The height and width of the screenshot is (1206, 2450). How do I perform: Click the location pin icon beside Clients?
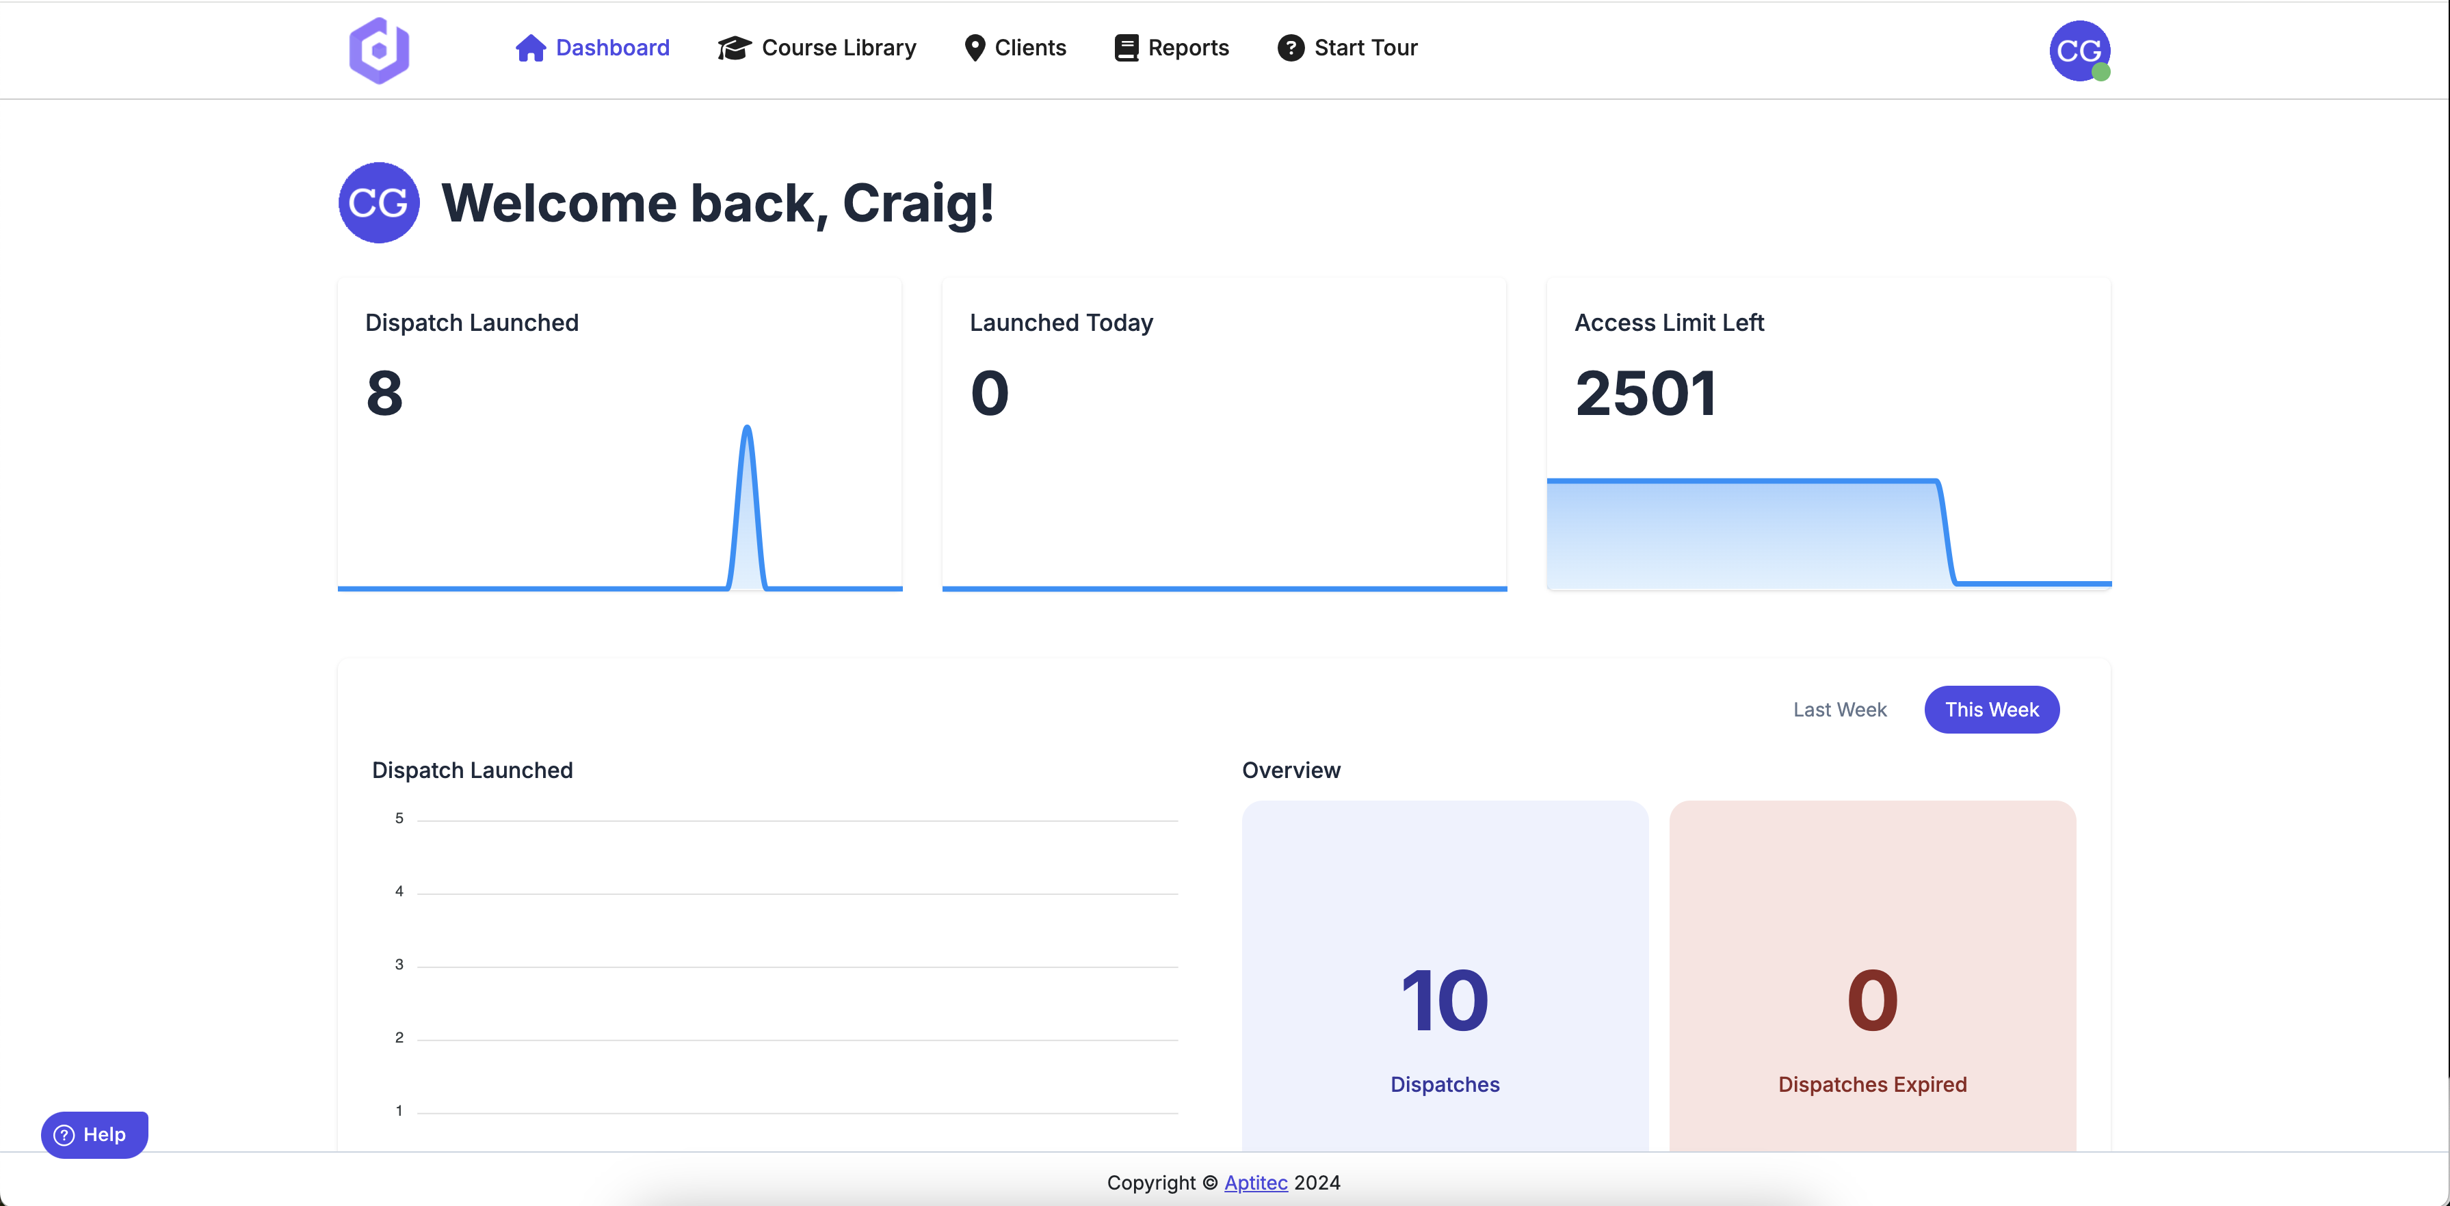[975, 48]
